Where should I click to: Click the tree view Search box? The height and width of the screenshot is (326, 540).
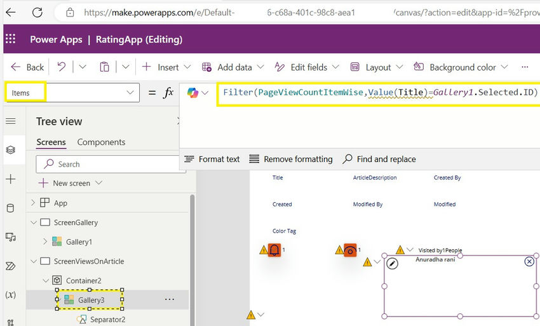click(x=110, y=164)
